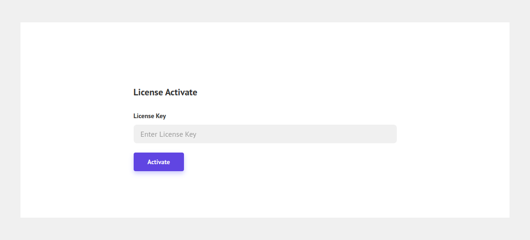Place cursor in the license key textbox
This screenshot has width=530, height=240.
click(x=265, y=134)
